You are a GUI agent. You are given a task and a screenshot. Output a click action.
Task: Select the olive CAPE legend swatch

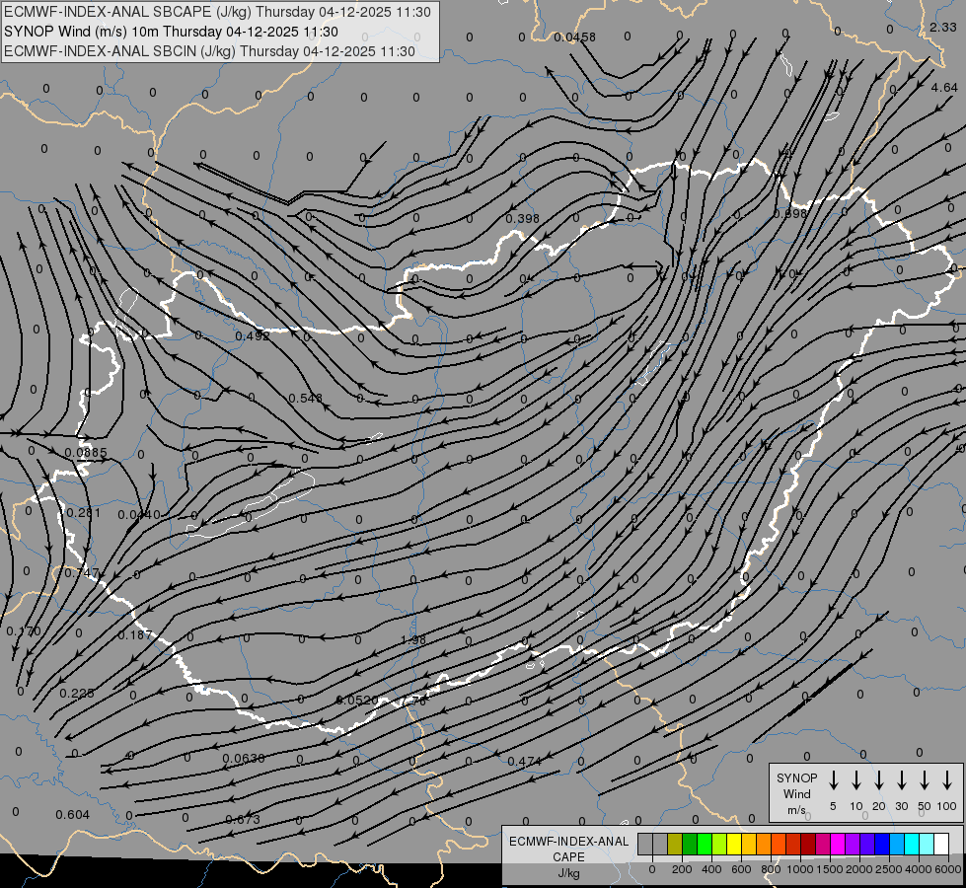675,844
